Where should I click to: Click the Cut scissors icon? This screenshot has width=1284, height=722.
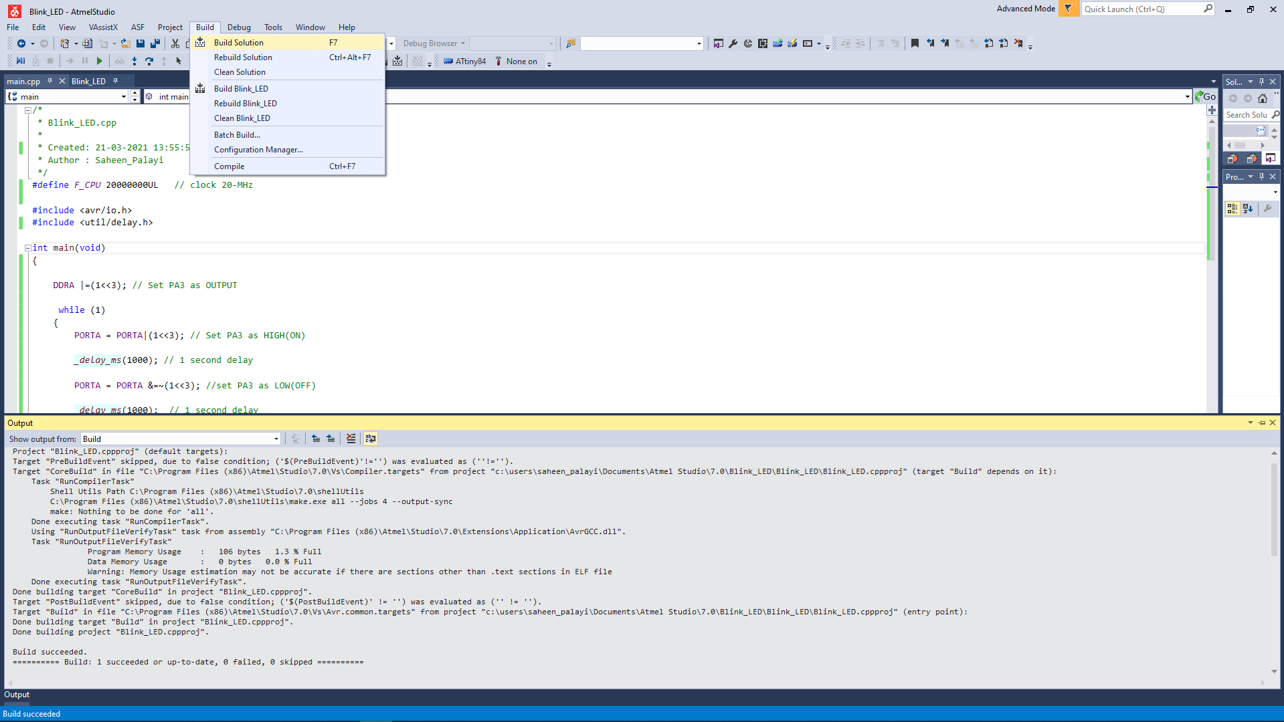click(x=175, y=43)
